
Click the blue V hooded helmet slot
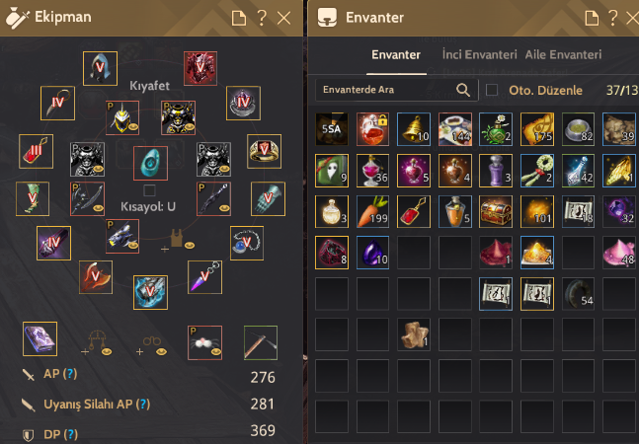(101, 68)
